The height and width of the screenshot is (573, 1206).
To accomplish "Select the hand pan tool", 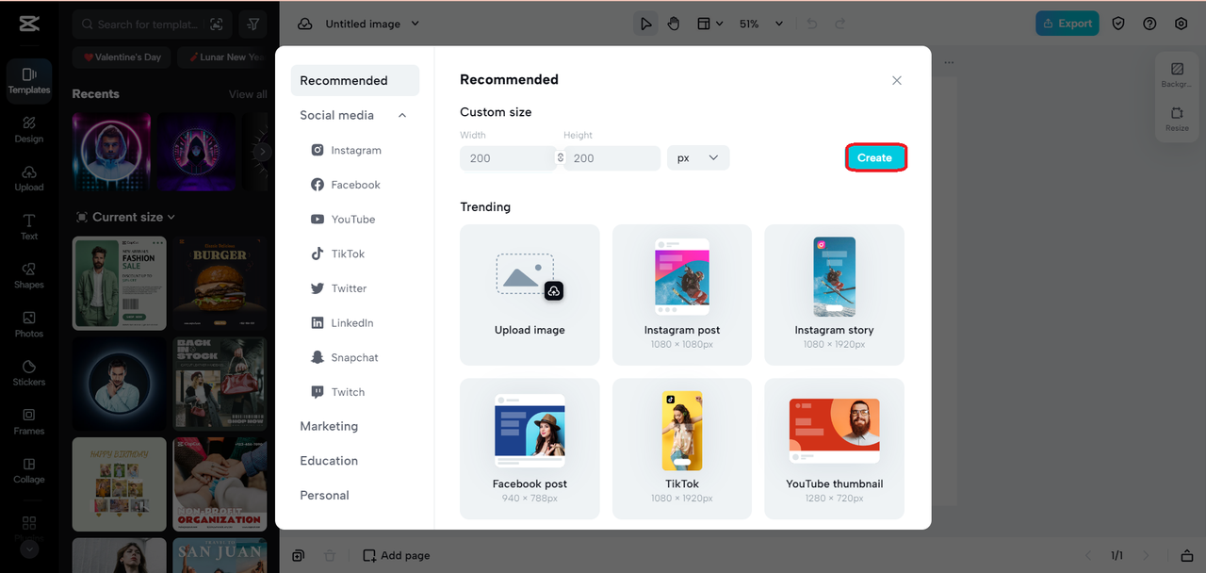I will click(674, 24).
